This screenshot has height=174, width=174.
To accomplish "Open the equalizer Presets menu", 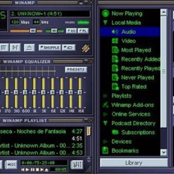I will pyautogui.click(x=76, y=70).
